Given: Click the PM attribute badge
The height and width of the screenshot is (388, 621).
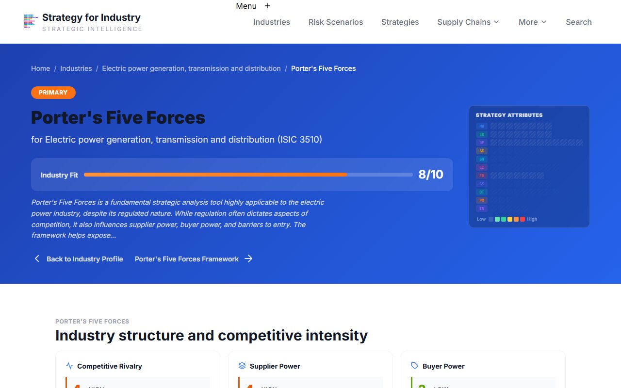Looking at the screenshot, I should [x=482, y=200].
